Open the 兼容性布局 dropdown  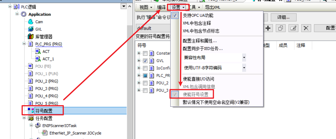point(214,58)
